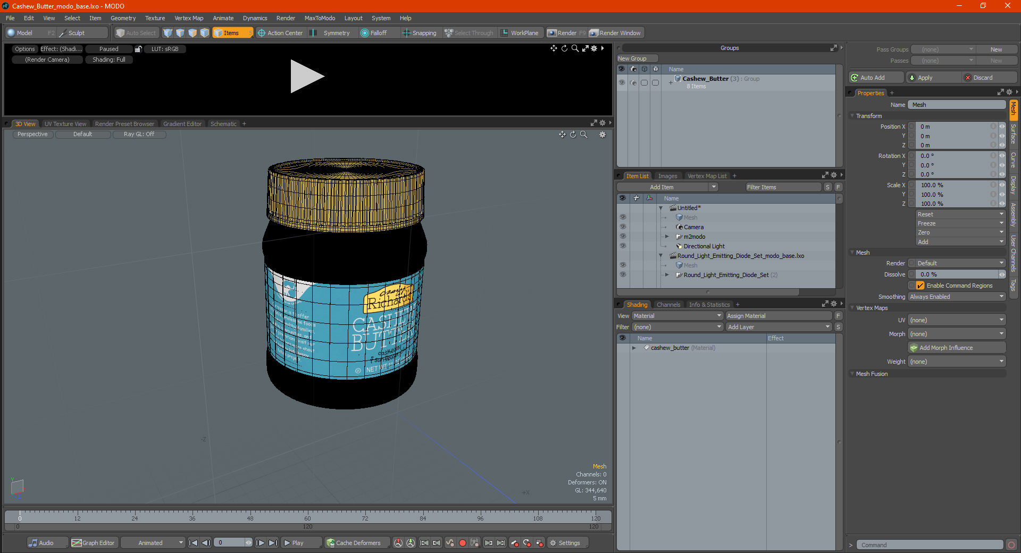
Task: Open the Graph Editor
Action: click(94, 543)
